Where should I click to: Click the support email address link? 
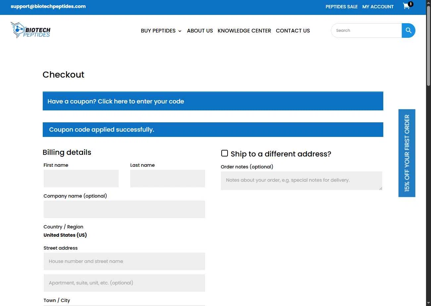point(48,6)
